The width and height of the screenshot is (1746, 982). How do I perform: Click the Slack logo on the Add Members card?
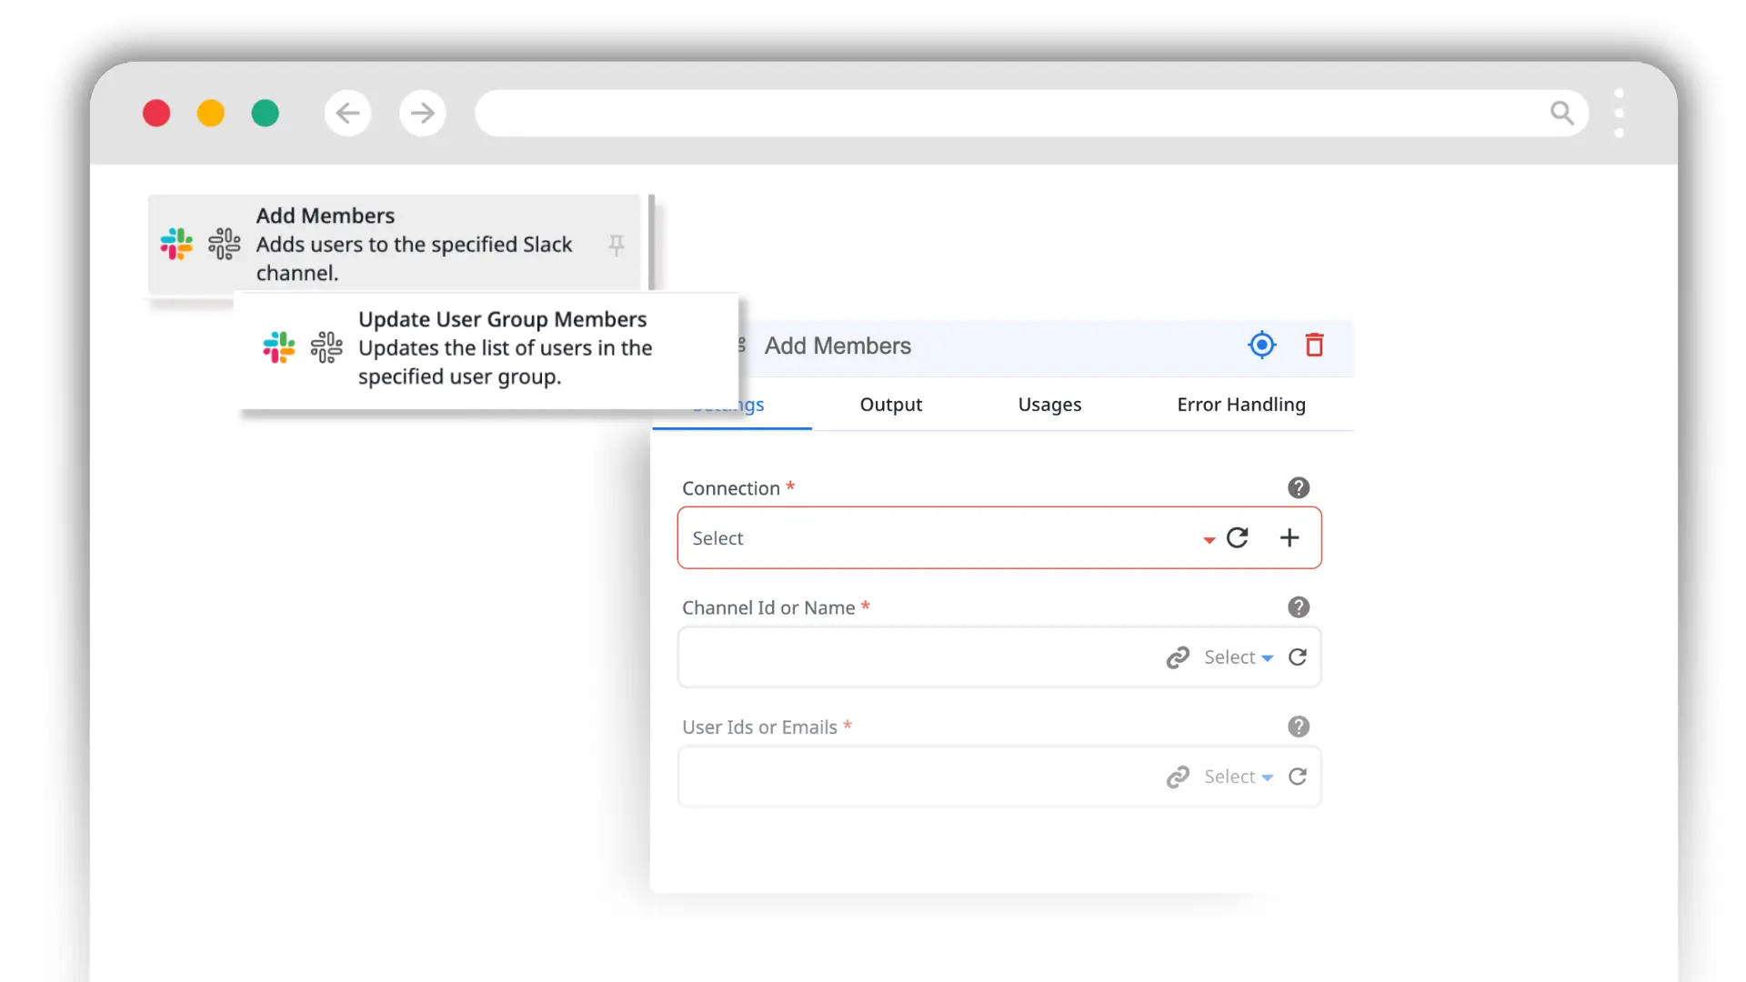176,244
